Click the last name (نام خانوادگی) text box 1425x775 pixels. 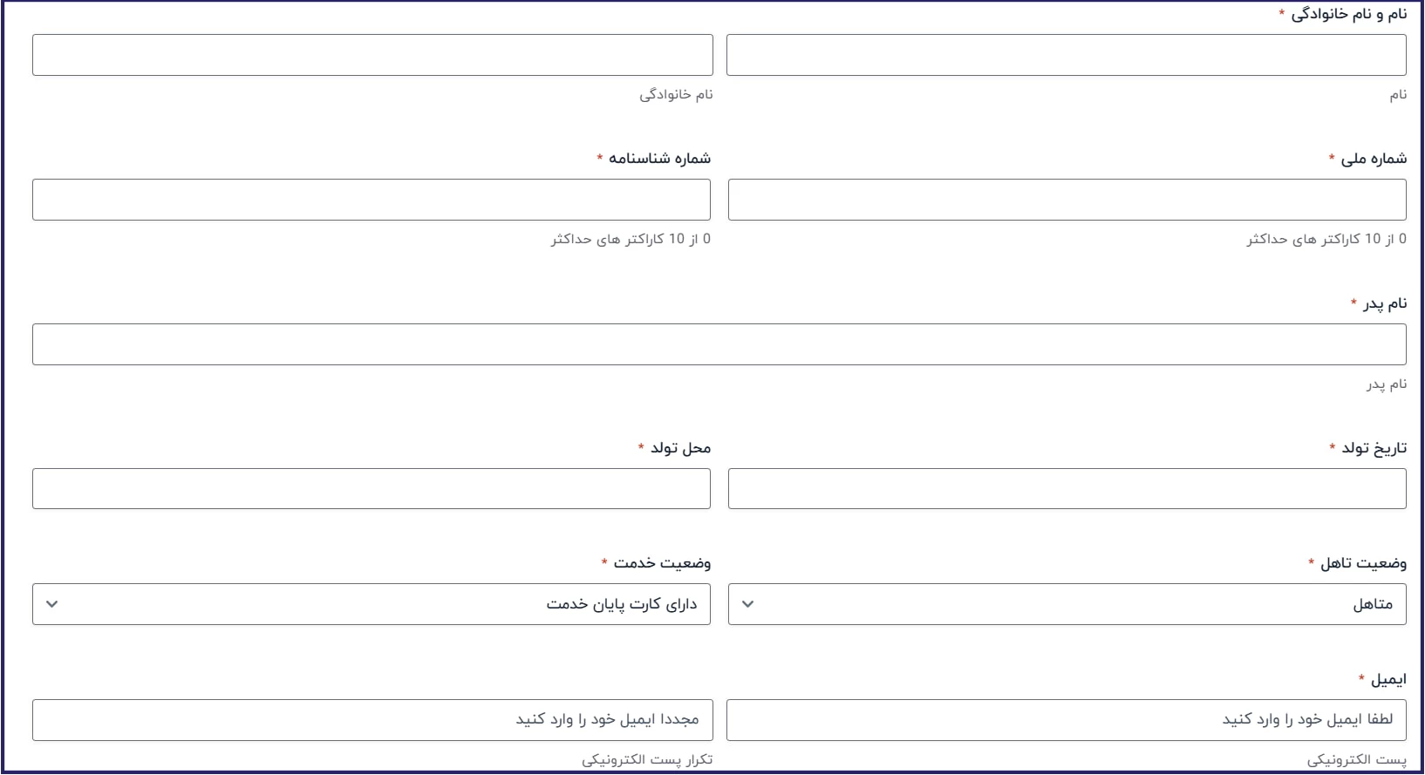point(372,55)
